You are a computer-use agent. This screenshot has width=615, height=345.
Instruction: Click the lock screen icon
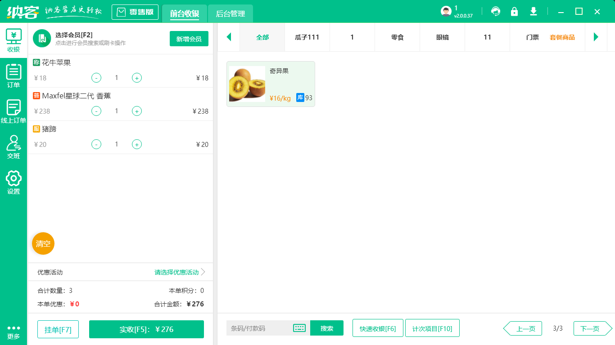point(514,11)
